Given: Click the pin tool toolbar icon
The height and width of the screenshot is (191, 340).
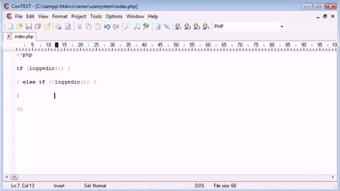Looking at the screenshot, I should (167, 27).
